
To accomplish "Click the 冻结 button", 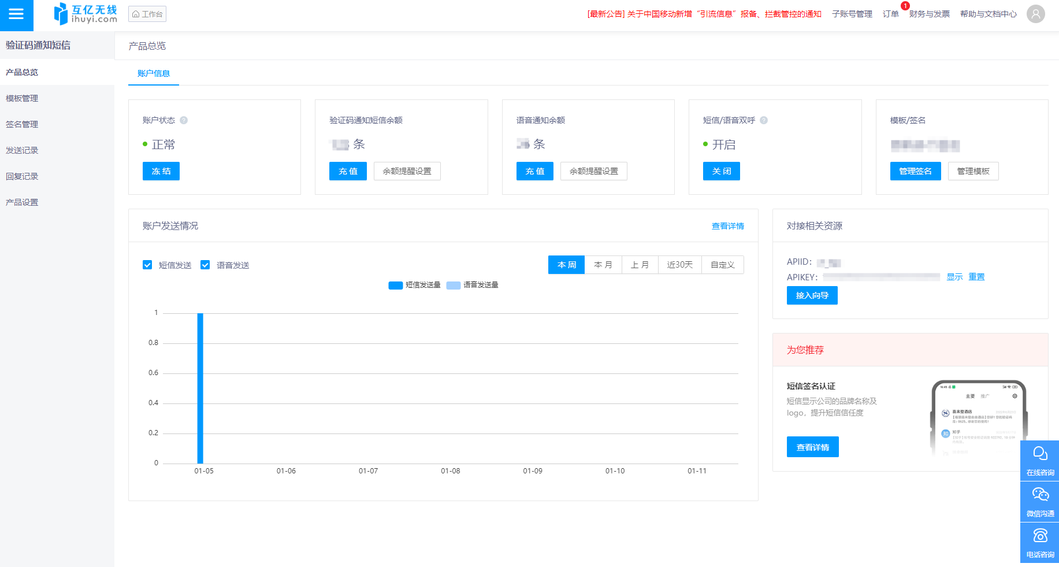I will click(161, 171).
